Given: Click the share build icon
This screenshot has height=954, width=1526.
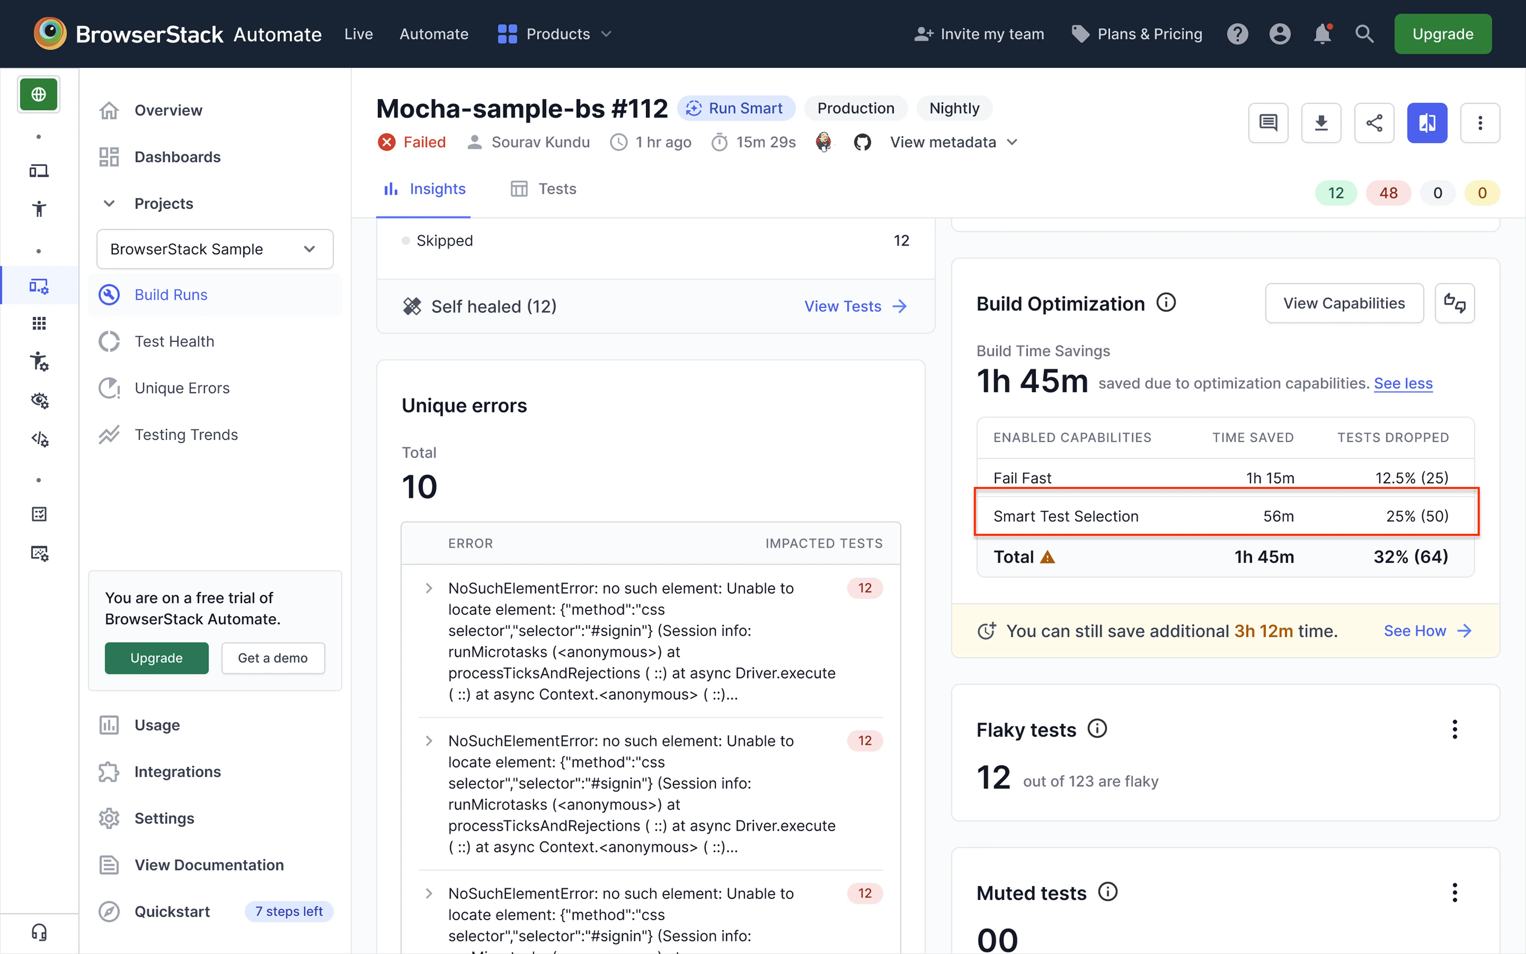Looking at the screenshot, I should tap(1374, 123).
